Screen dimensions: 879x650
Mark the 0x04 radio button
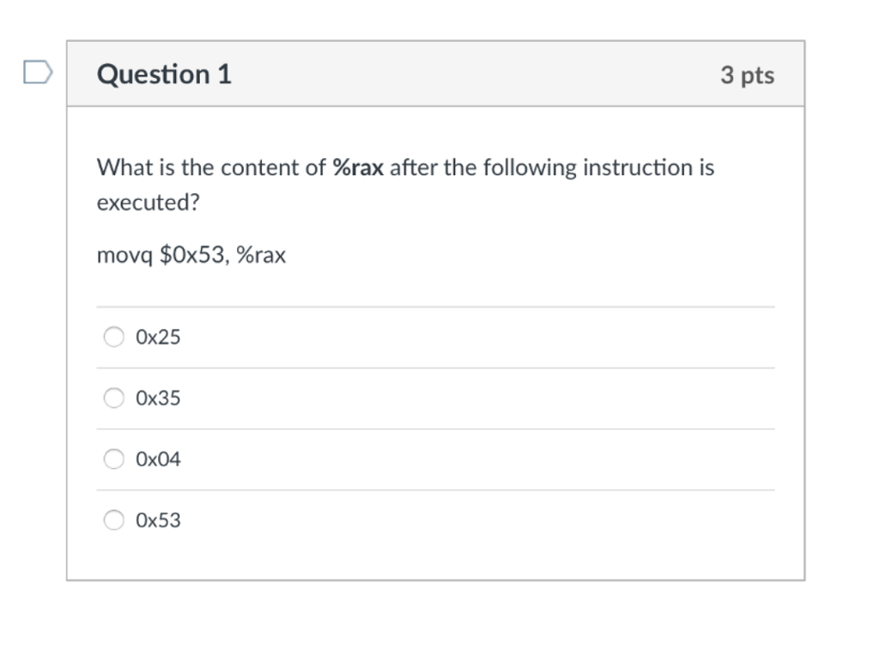[x=114, y=459]
